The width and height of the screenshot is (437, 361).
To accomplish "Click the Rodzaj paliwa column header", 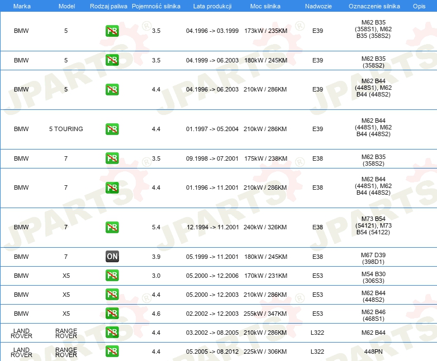I will 108,6.
